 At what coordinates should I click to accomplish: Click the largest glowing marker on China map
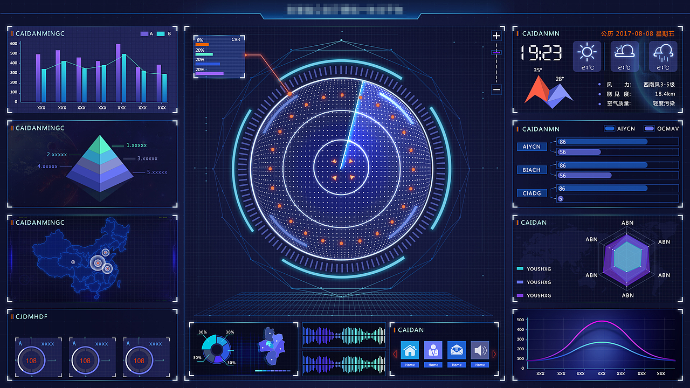click(98, 262)
